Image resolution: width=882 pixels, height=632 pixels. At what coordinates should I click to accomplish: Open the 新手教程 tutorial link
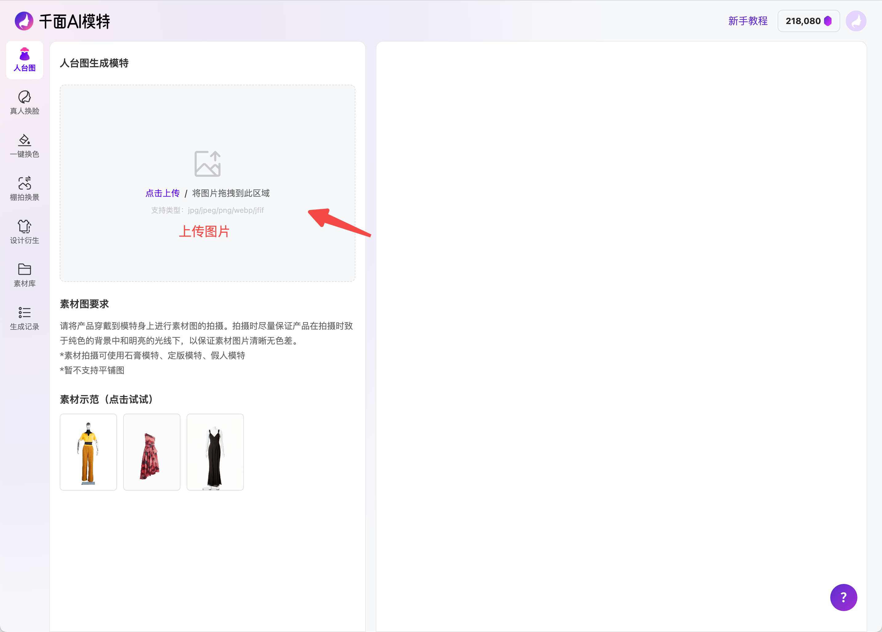[748, 21]
